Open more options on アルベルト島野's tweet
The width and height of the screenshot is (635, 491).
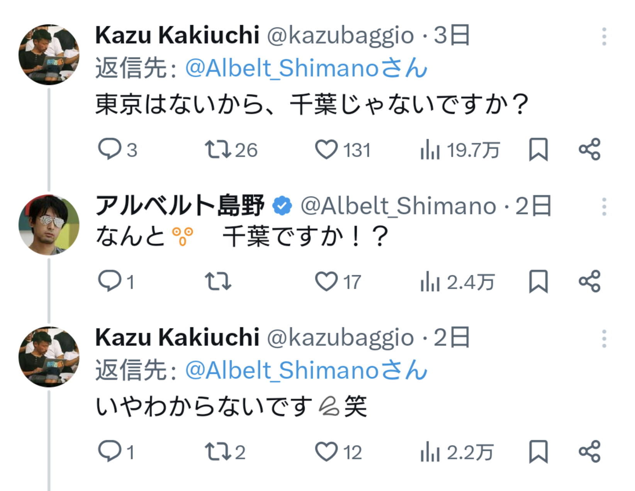(604, 207)
